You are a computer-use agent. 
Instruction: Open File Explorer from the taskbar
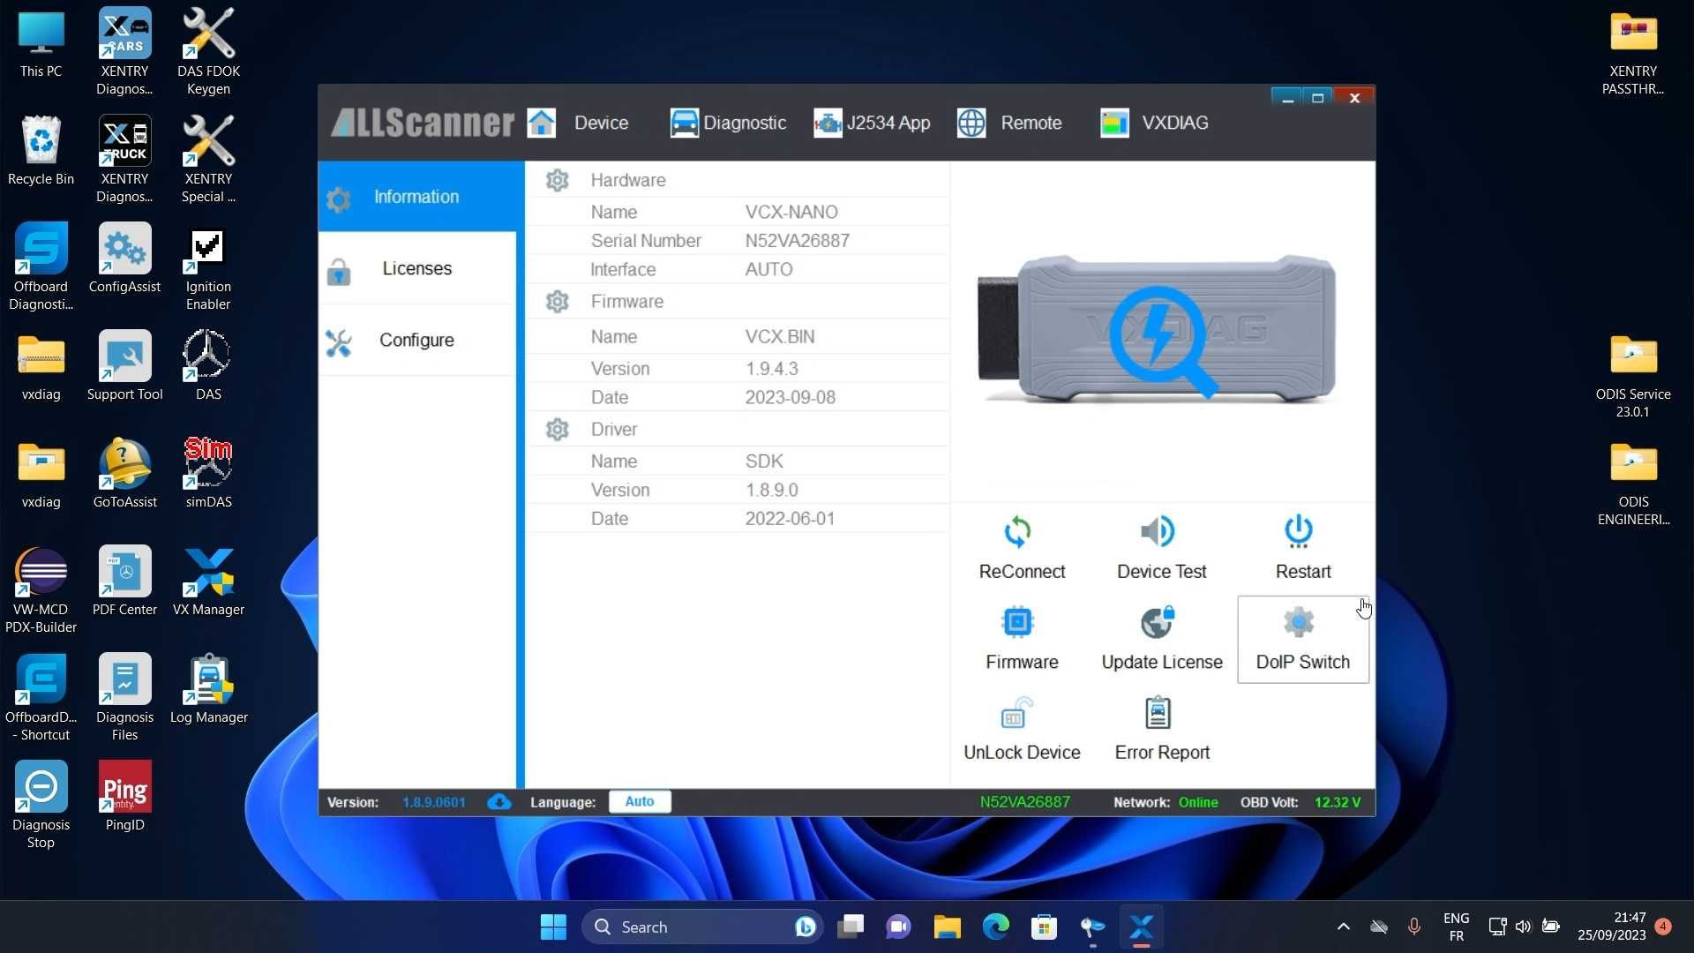947,927
